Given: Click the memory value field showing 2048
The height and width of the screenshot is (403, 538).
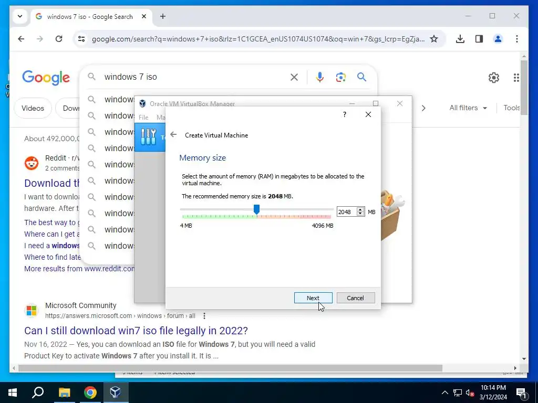Looking at the screenshot, I should 347,212.
